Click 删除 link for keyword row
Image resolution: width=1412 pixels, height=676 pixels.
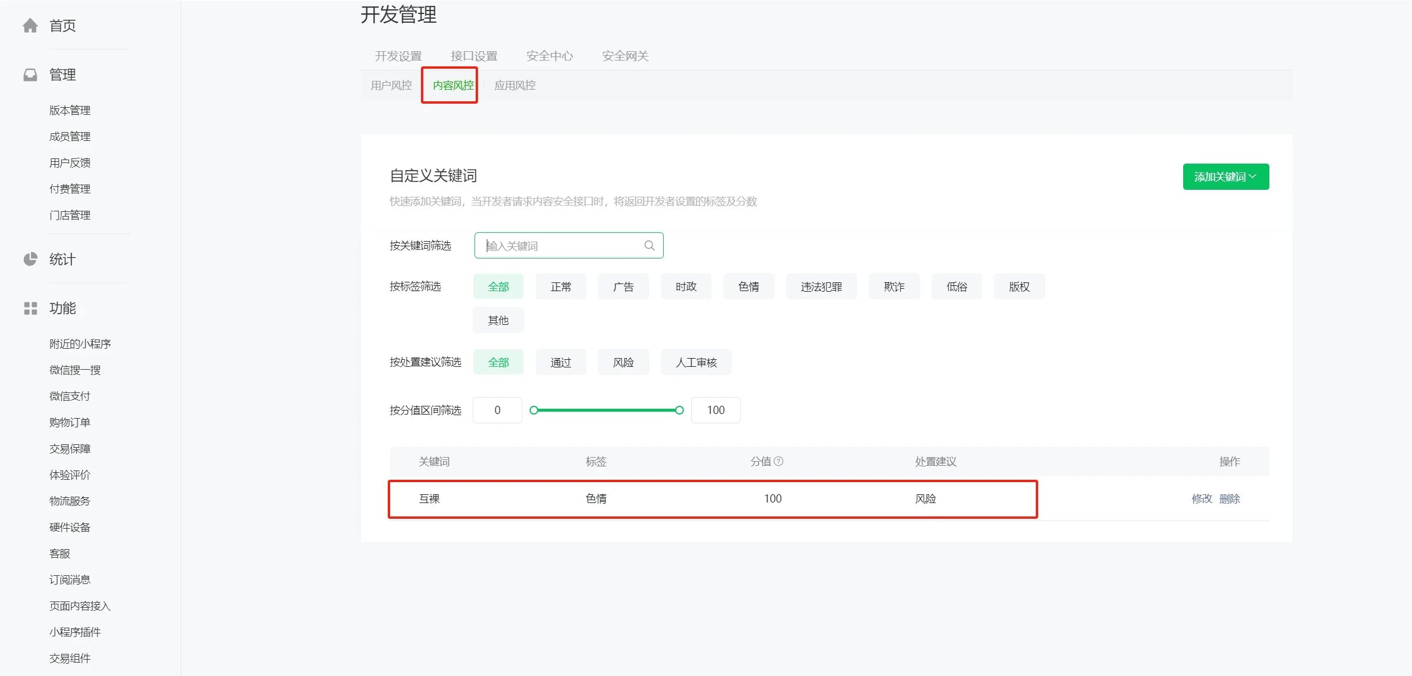click(x=1230, y=498)
